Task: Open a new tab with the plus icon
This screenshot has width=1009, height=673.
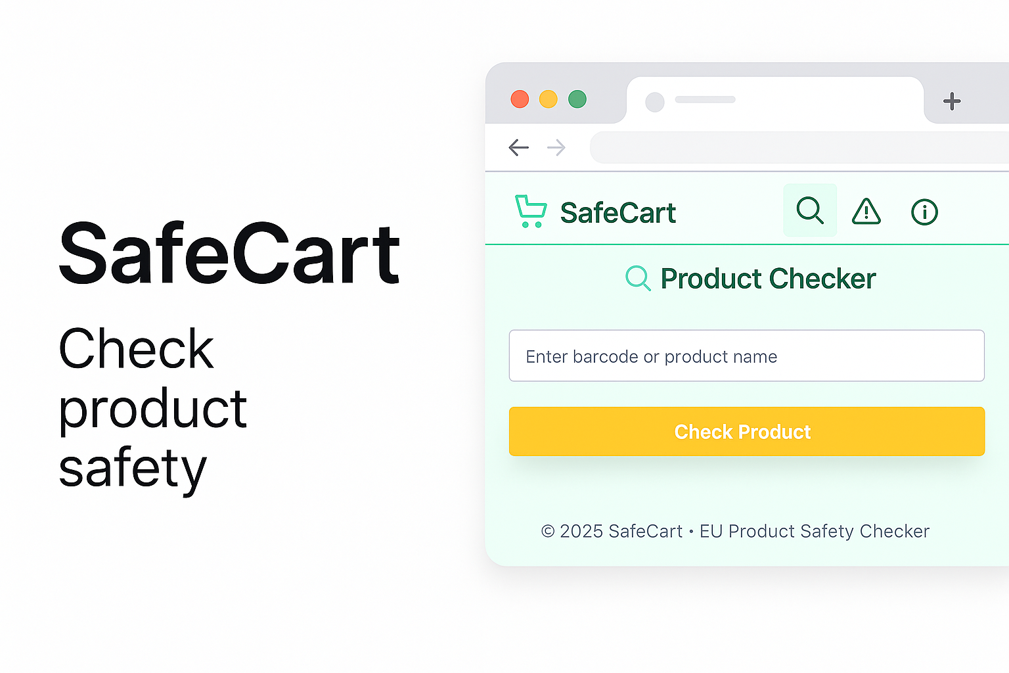Action: coord(952,101)
